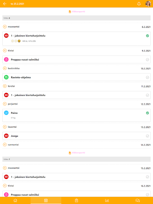This screenshot has height=204, width=153.
Task: Open the first Viikkoraportti link
Action: pos(76,12)
